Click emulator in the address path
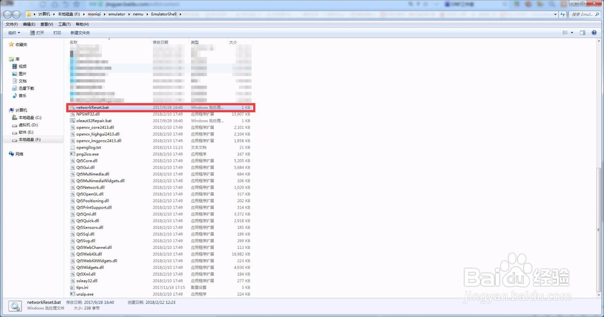604x317 pixels. tap(117, 14)
